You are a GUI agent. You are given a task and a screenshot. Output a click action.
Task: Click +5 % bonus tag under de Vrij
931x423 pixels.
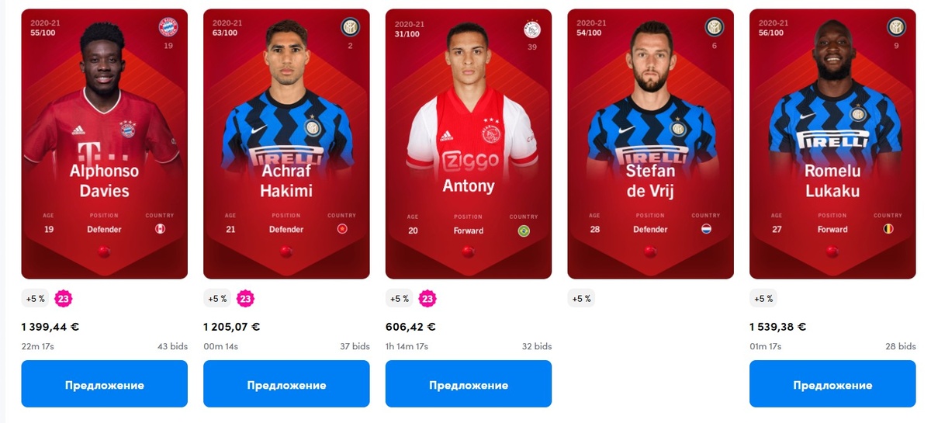581,299
